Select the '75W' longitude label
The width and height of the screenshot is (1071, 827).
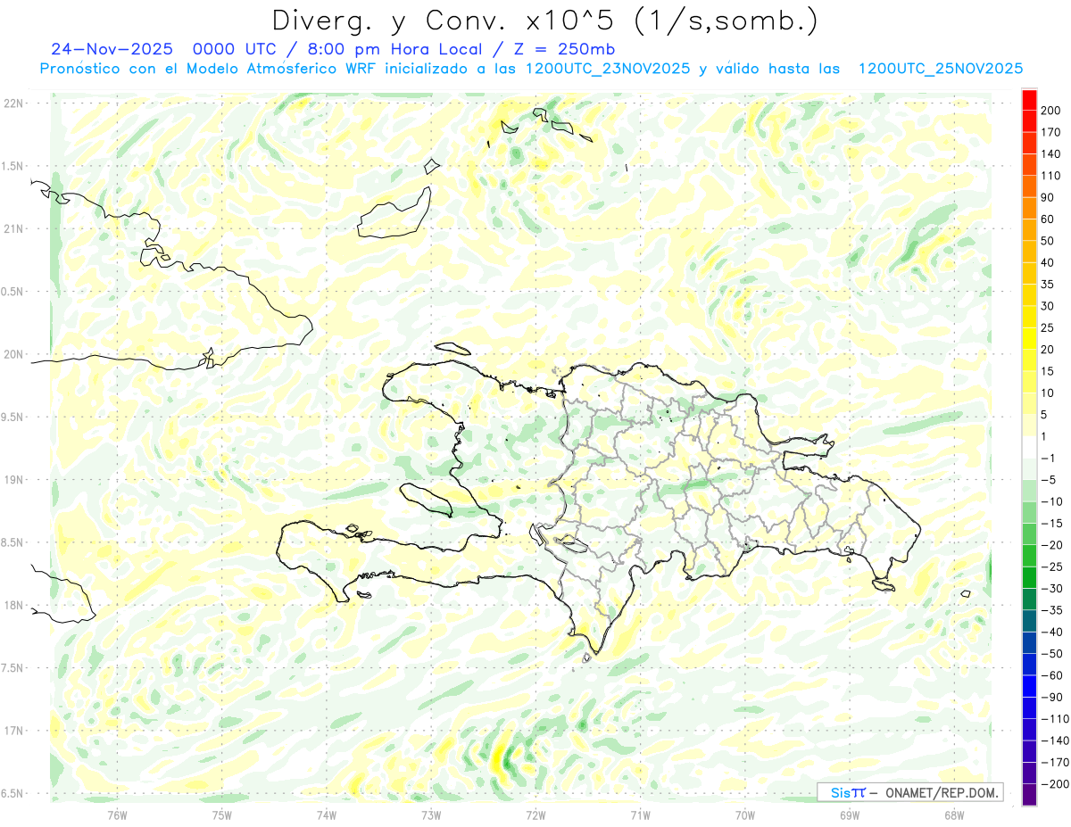[221, 815]
